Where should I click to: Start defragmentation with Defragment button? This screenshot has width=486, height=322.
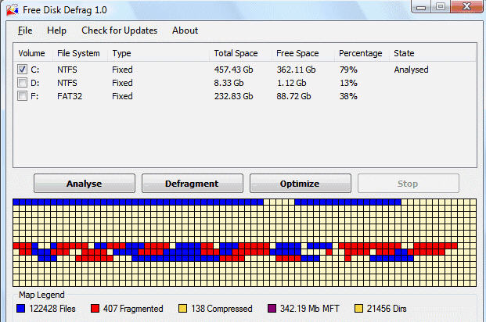(x=192, y=184)
